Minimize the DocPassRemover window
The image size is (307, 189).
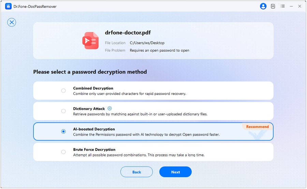click(x=291, y=6)
